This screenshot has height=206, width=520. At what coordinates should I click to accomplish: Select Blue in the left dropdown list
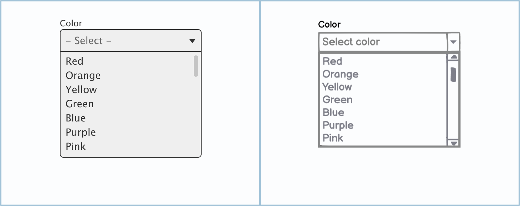[x=76, y=118]
